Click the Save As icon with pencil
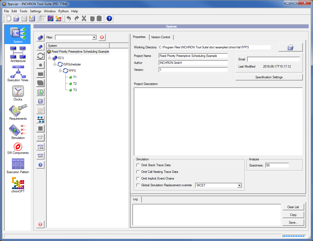The height and width of the screenshot is (241, 313). 32,18
